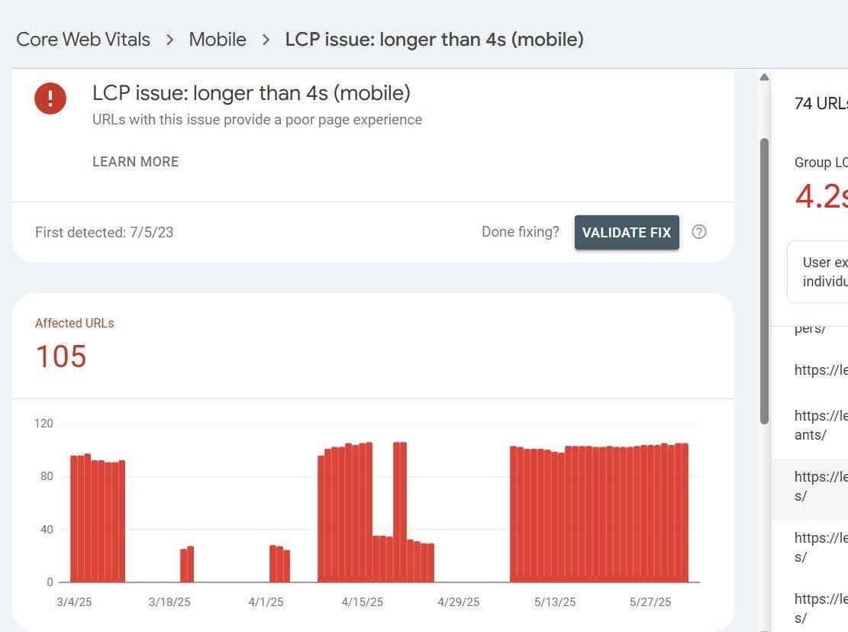Viewport: 848px width, 632px height.
Task: Open the validate fix help icon
Action: pos(698,232)
